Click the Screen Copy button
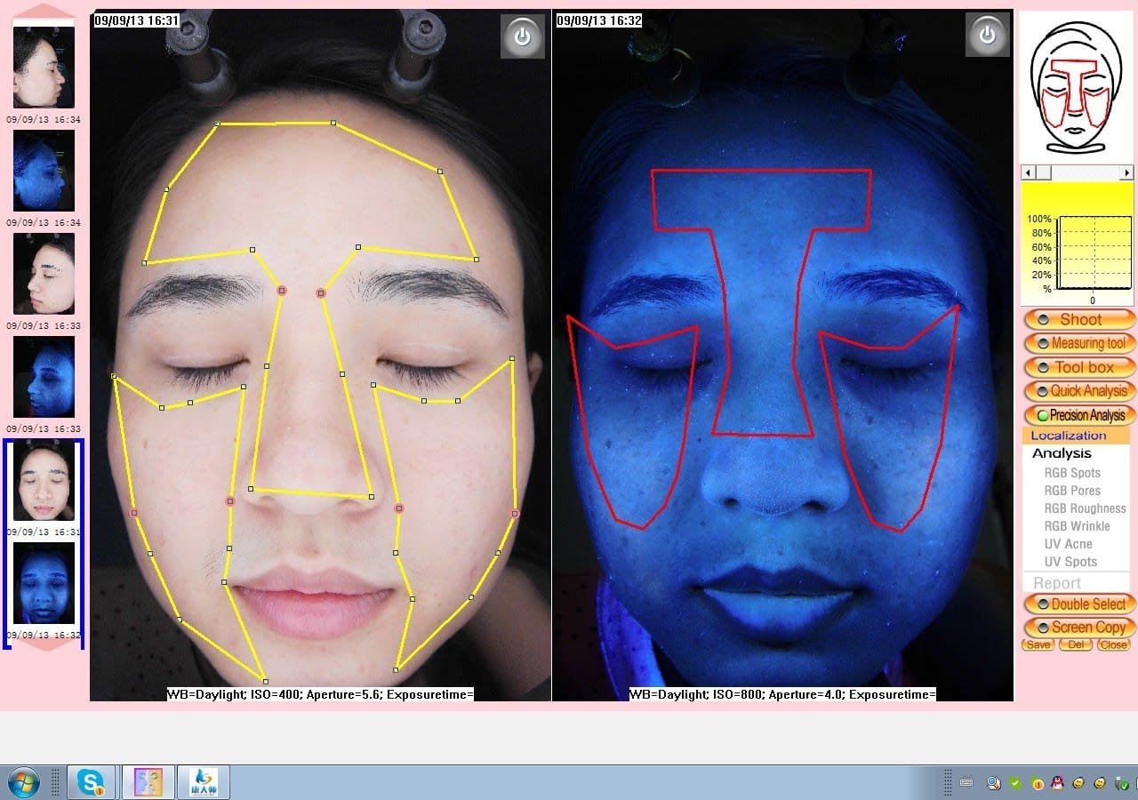1138x800 pixels. 1078,627
